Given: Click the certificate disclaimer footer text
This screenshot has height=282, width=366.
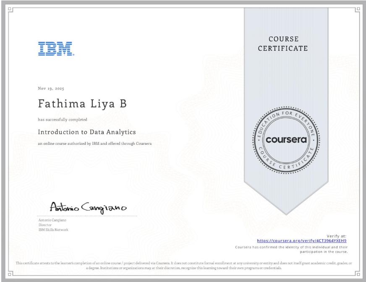Looking at the screenshot, I should [184, 266].
